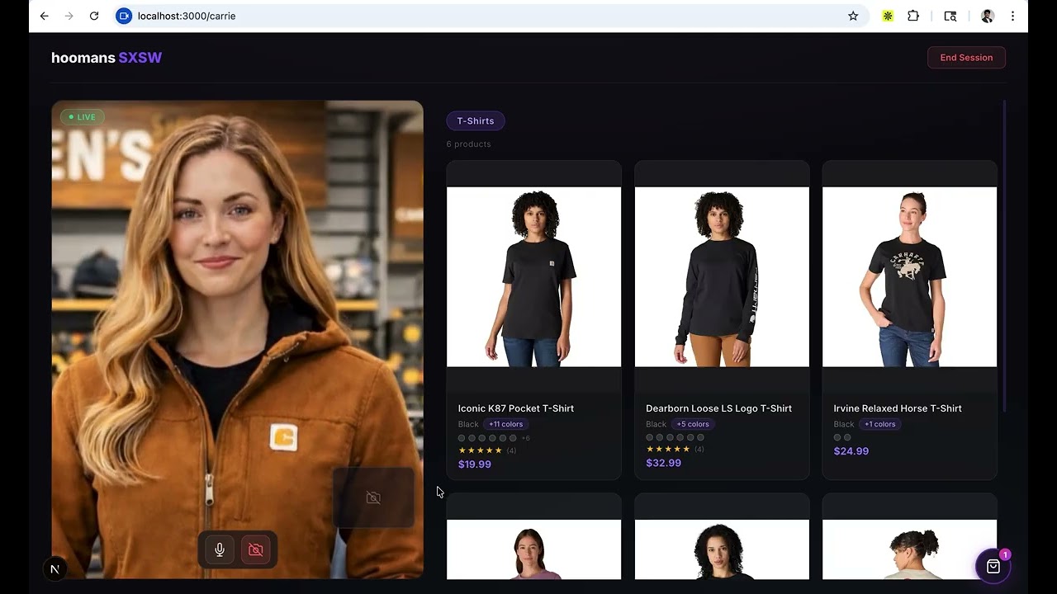
Task: Open Iconic K87 Pocket T-Shirt image
Action: point(533,276)
